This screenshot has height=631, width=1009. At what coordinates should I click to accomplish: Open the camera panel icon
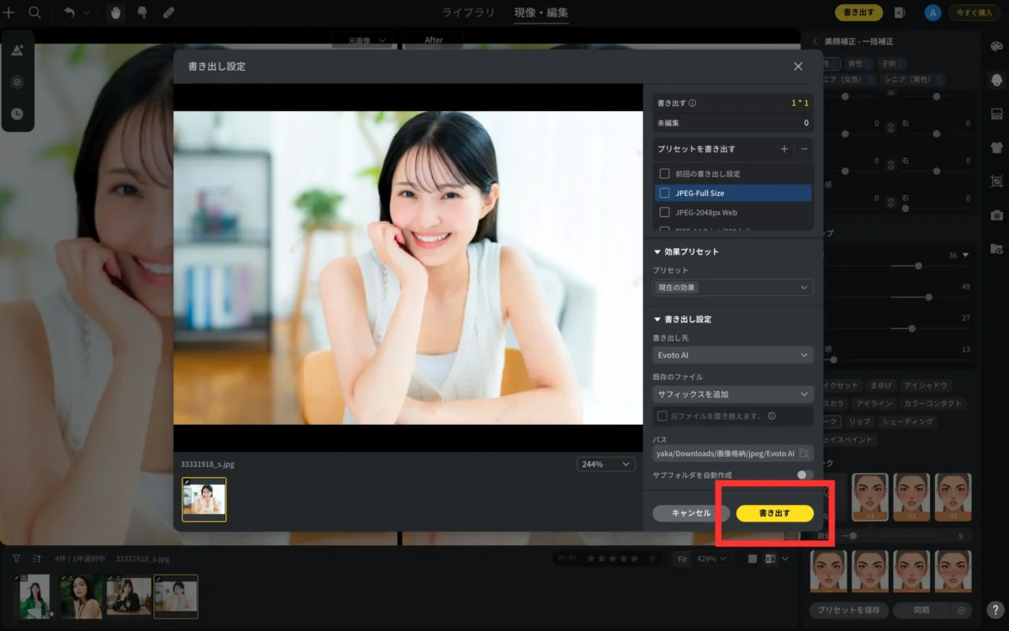(x=996, y=215)
